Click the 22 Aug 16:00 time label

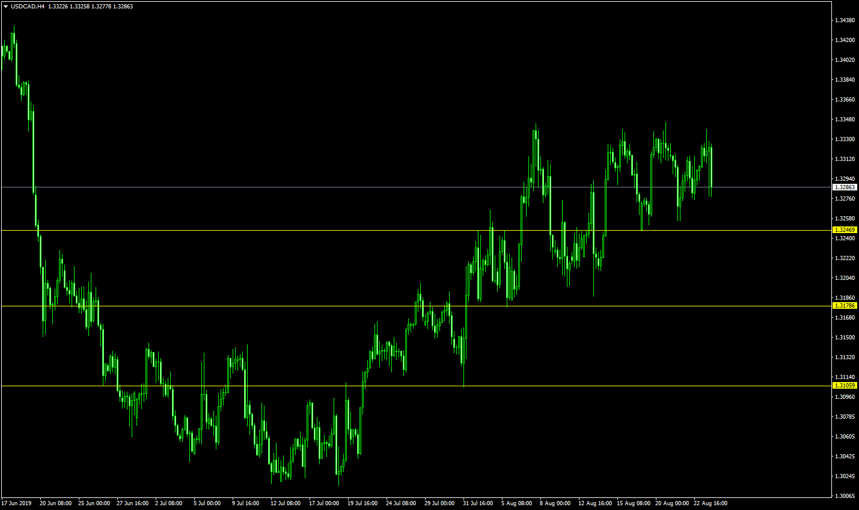(x=710, y=503)
